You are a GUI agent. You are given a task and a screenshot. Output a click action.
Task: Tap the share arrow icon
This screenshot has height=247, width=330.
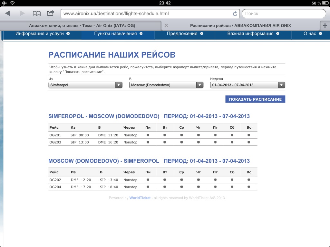coord(51,14)
